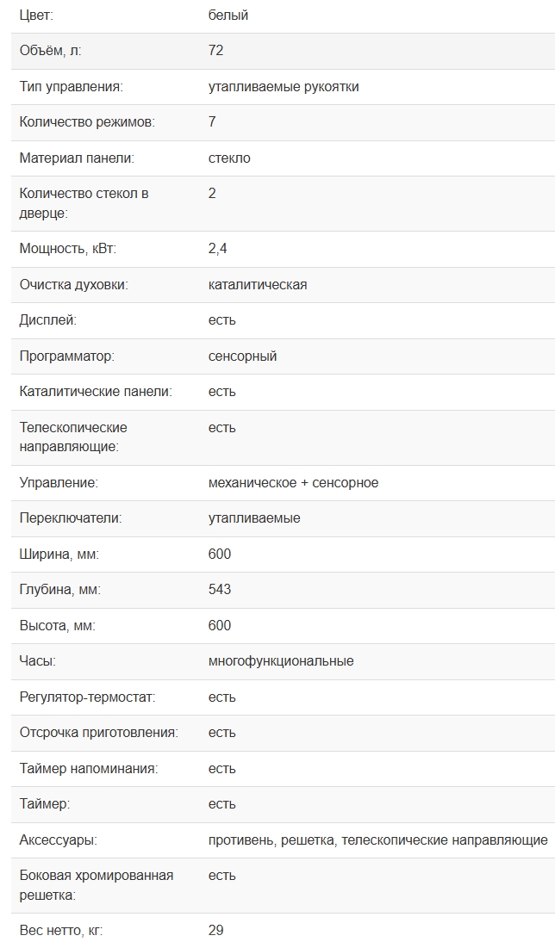Screen dimensions: 555x948
Task: Click the "утапливаемые рукоятки" value text
Action: [284, 87]
